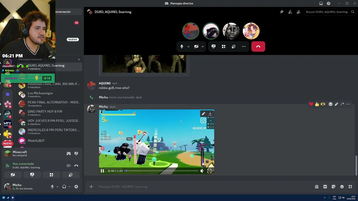Hang up with the red disconnect button

[258, 46]
